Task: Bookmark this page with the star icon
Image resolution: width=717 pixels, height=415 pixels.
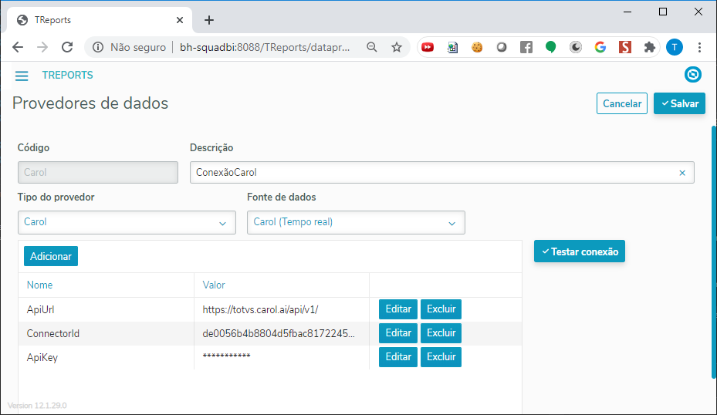Action: 397,47
